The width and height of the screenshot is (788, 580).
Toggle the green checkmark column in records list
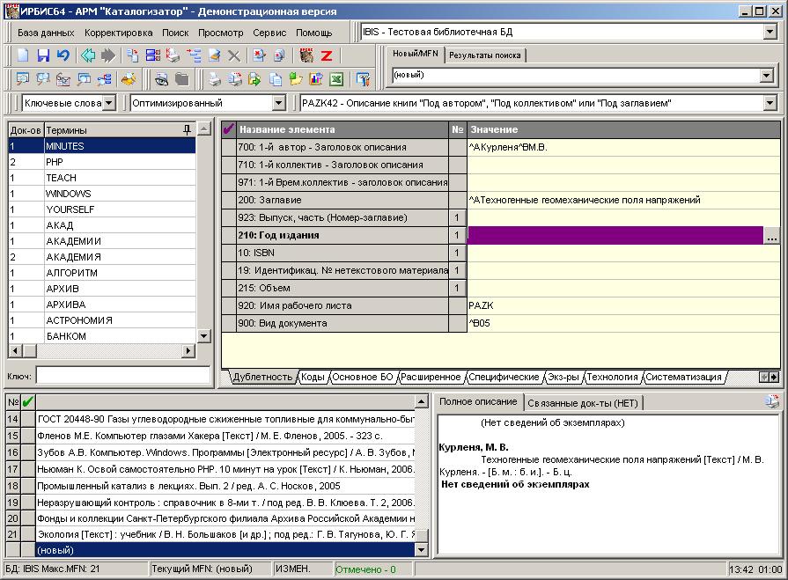pos(27,402)
